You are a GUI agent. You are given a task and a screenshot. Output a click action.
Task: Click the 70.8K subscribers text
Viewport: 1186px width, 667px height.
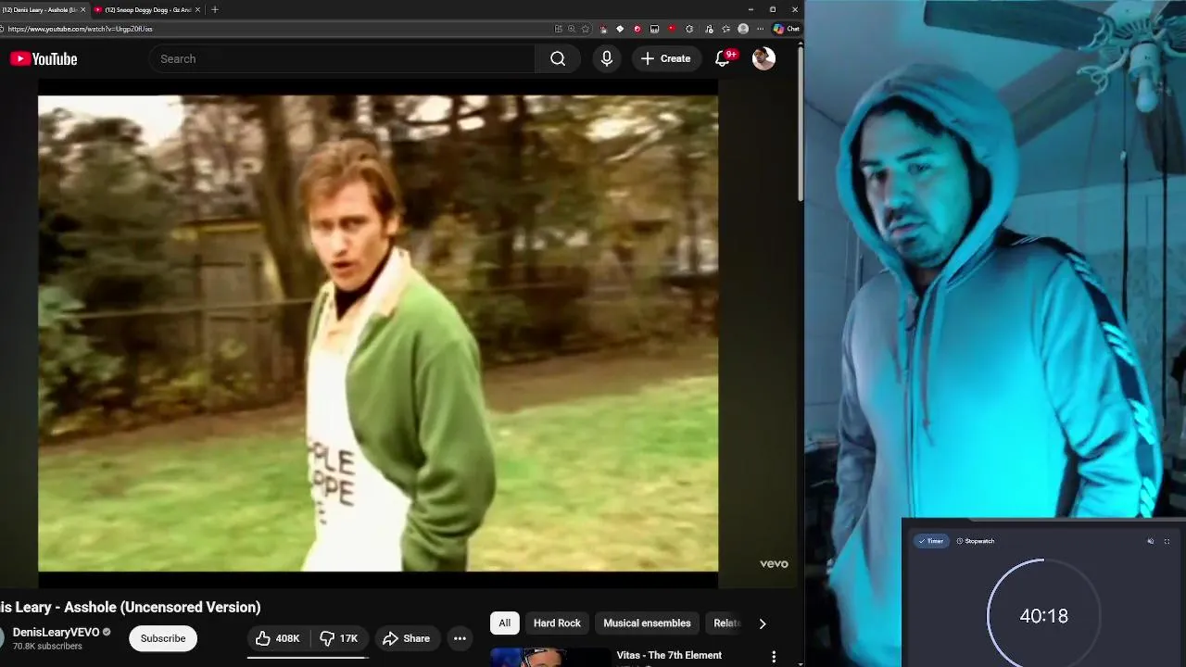coord(47,647)
